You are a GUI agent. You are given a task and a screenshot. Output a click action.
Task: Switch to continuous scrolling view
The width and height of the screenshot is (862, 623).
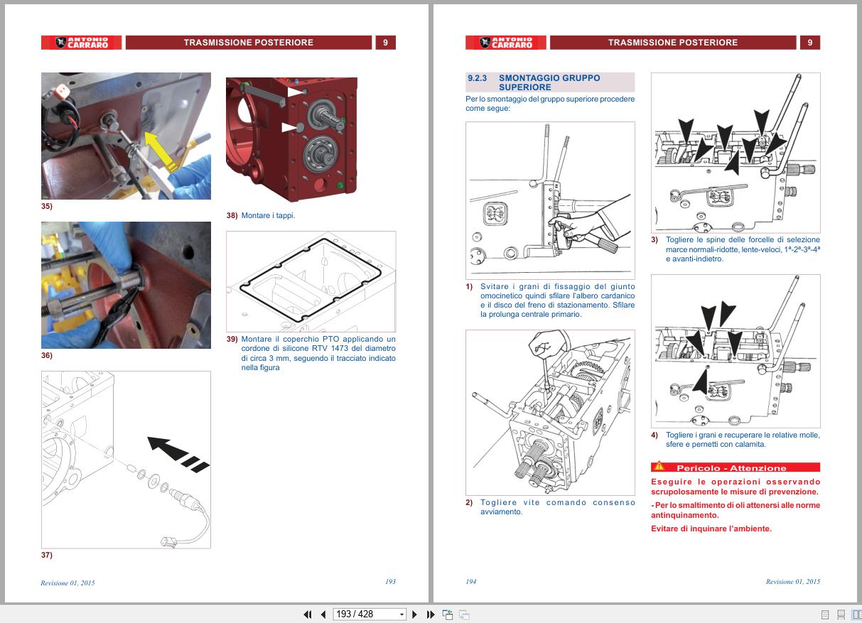[x=841, y=614]
